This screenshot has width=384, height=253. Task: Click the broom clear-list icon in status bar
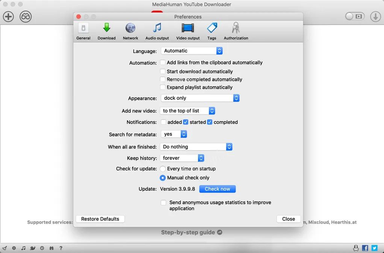[5, 248]
